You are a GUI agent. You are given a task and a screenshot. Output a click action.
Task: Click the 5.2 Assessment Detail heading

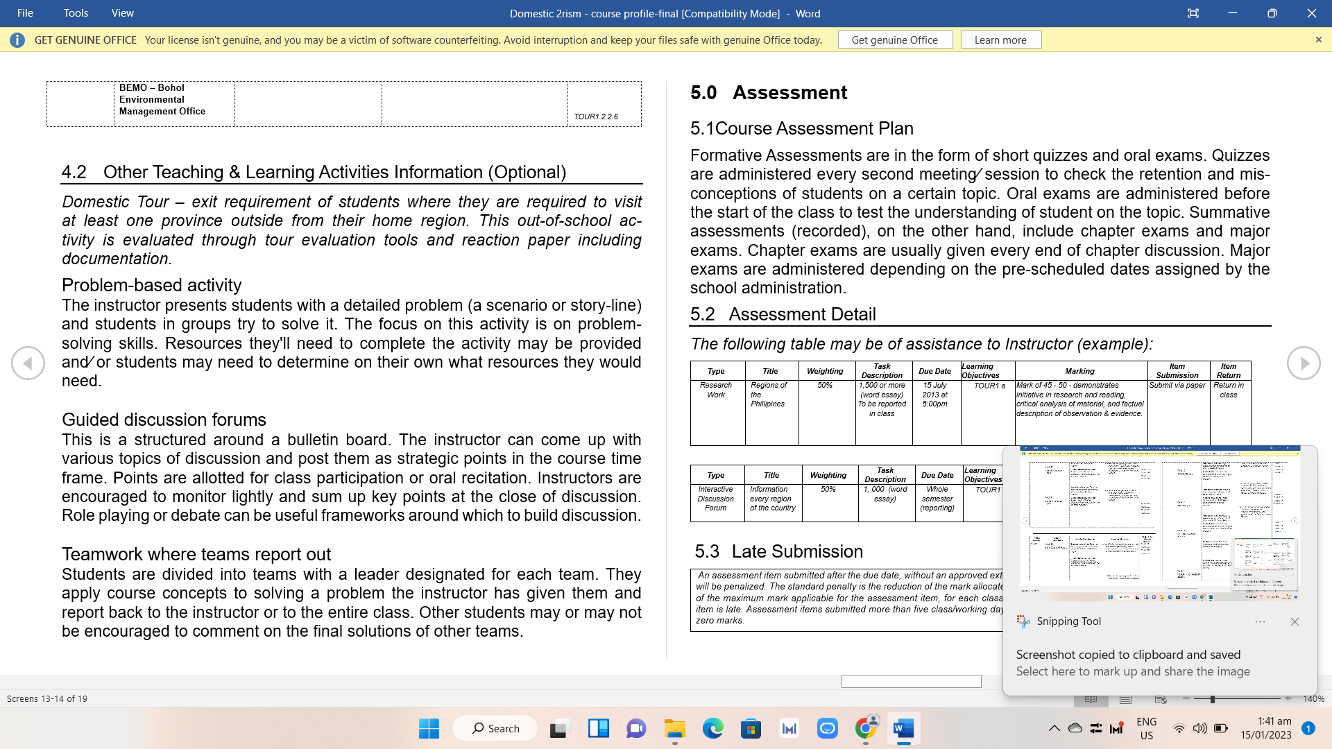coord(783,314)
